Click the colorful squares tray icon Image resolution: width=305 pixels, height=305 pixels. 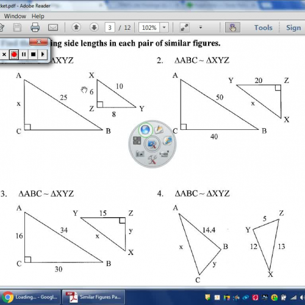pos(226,298)
